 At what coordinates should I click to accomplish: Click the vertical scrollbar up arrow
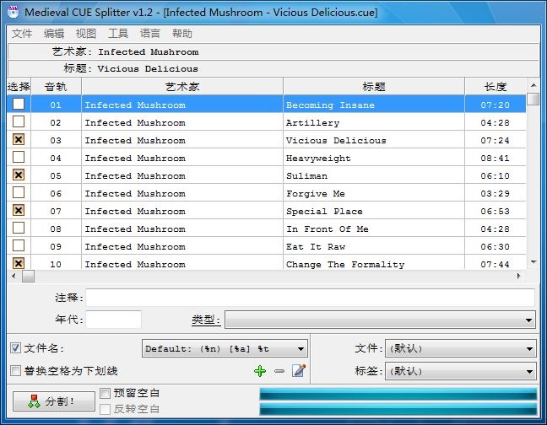click(533, 85)
